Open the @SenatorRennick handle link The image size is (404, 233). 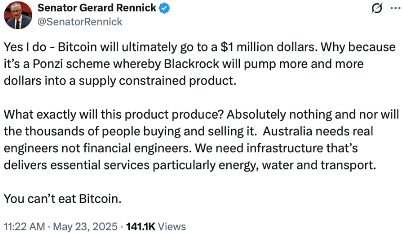pyautogui.click(x=79, y=22)
